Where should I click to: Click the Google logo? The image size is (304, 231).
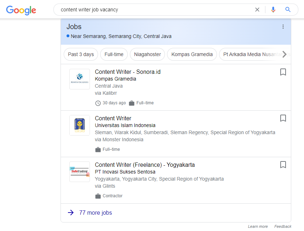tap(21, 10)
